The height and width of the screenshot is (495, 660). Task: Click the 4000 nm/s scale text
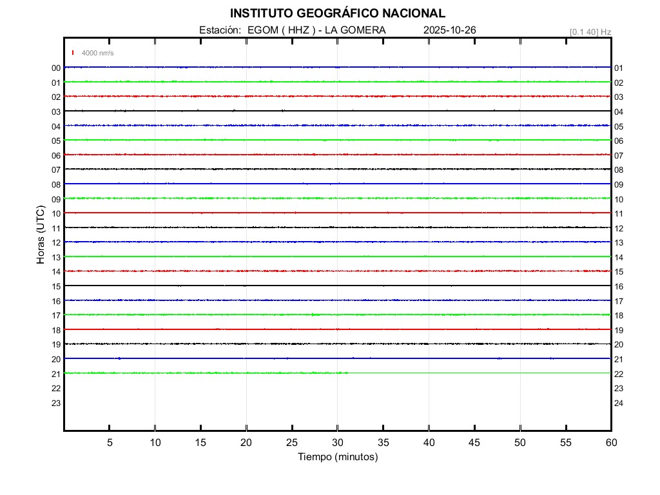coord(97,53)
